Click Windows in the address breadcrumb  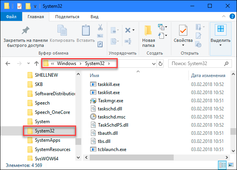(x=66, y=64)
